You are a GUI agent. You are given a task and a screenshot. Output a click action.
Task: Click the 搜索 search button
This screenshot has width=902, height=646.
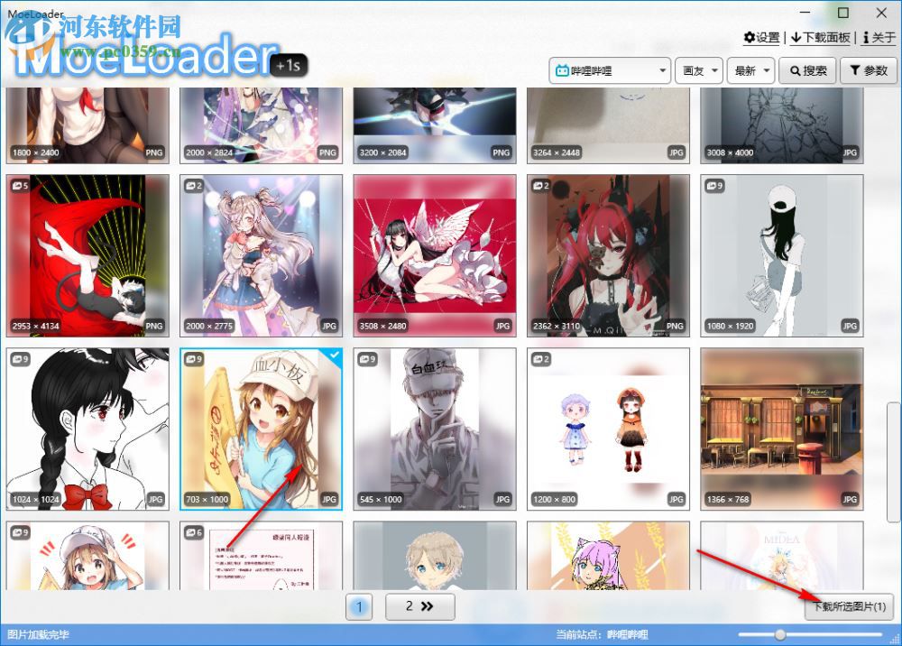pos(807,70)
